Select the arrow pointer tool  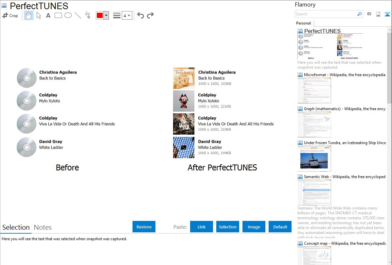click(39, 15)
